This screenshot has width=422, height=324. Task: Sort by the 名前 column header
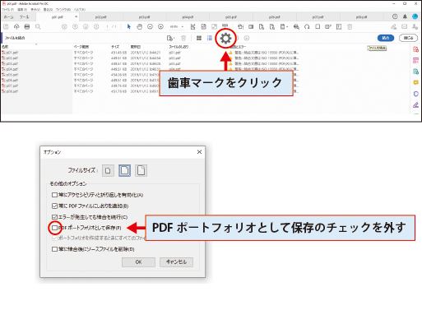point(5,47)
